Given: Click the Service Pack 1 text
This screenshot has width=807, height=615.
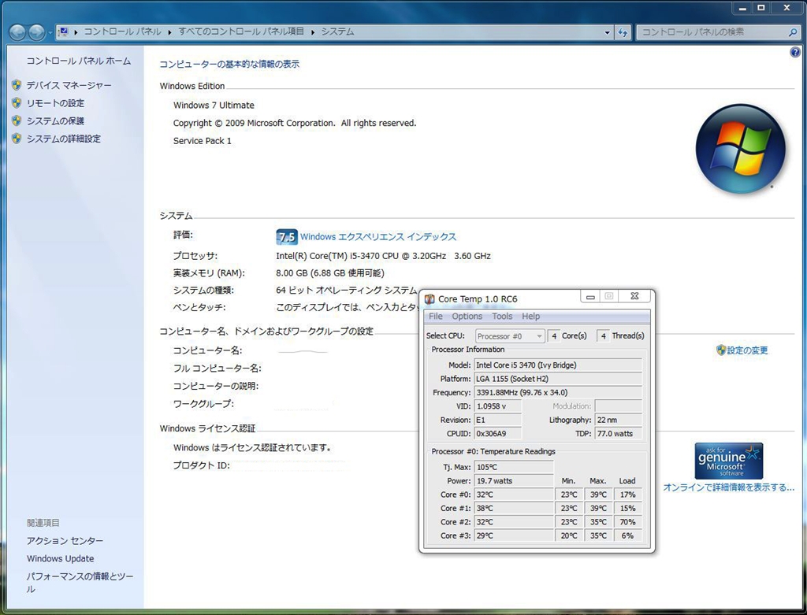Looking at the screenshot, I should click(203, 140).
